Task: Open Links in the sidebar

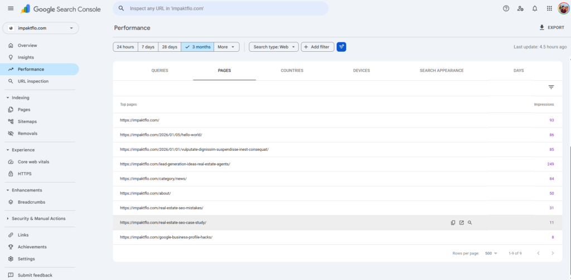Action: tap(40, 235)
